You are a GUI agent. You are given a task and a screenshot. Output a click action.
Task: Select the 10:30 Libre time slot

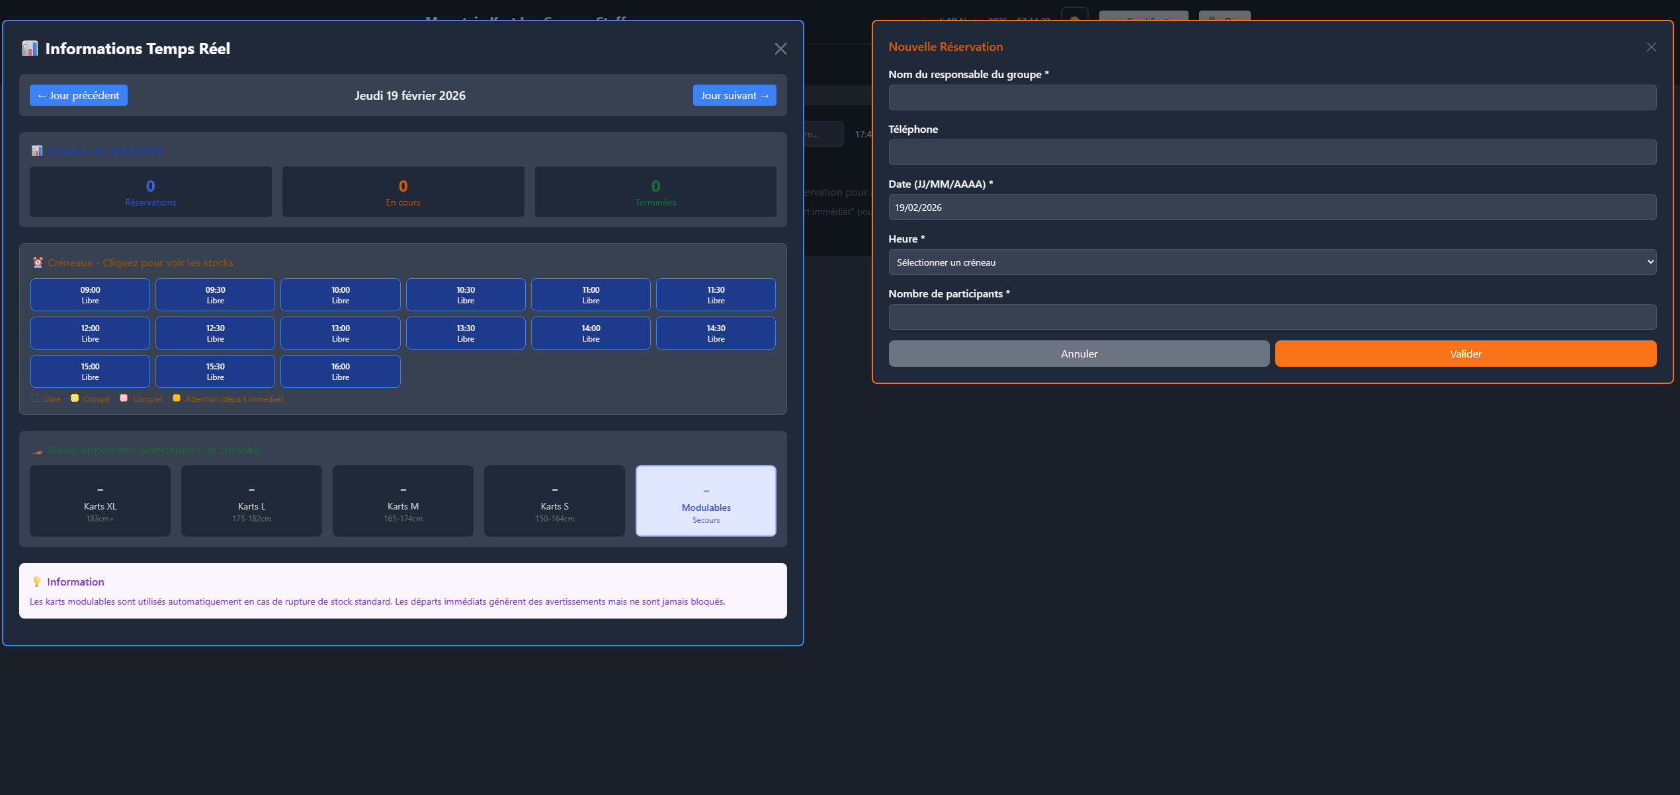click(466, 295)
